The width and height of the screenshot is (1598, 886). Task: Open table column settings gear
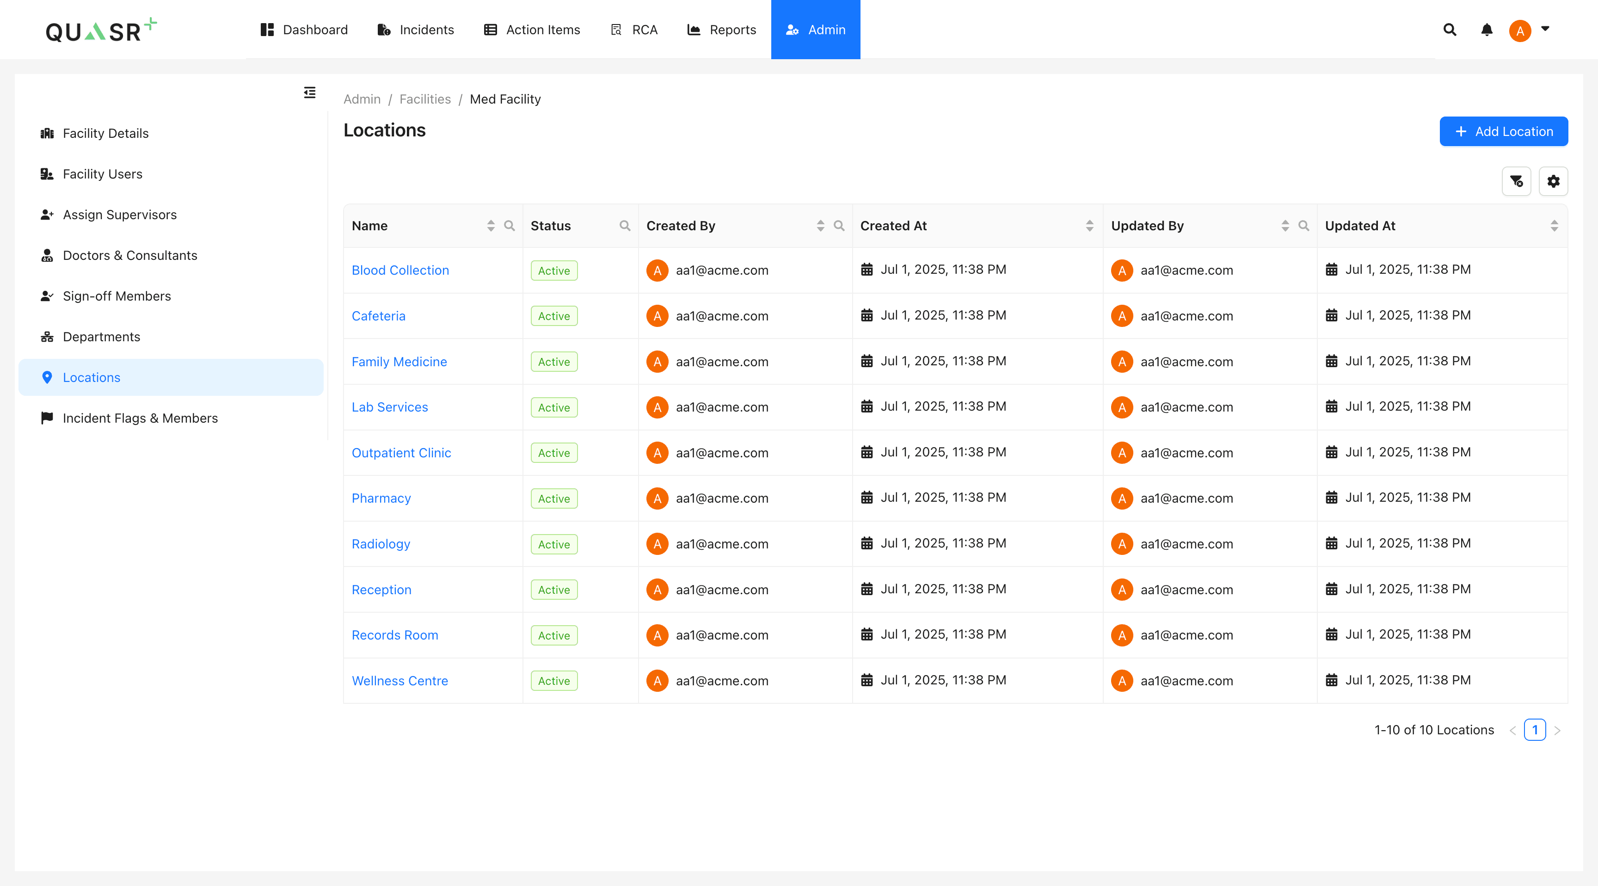pos(1554,181)
